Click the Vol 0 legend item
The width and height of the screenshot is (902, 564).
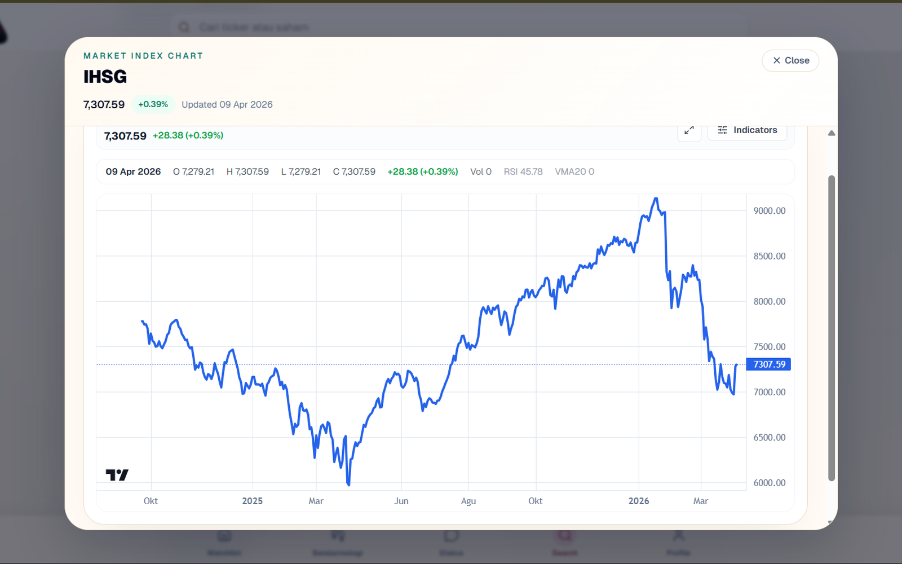pos(480,171)
